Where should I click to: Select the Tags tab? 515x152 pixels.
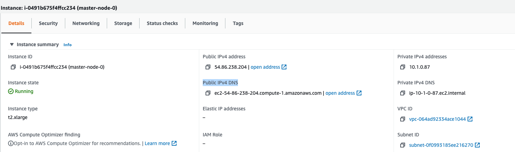[238, 23]
